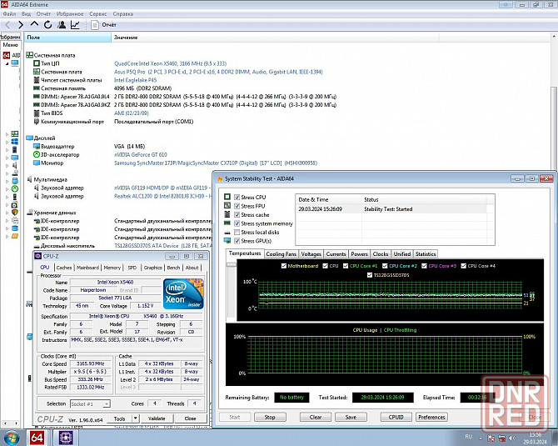Select the database stack icon in sidebar tree
Screen dimensions: 558x446
(x=15, y=228)
